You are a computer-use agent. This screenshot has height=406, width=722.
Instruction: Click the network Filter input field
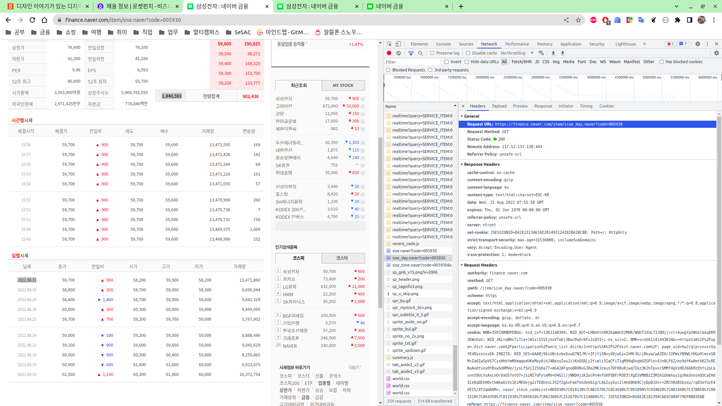(x=412, y=62)
